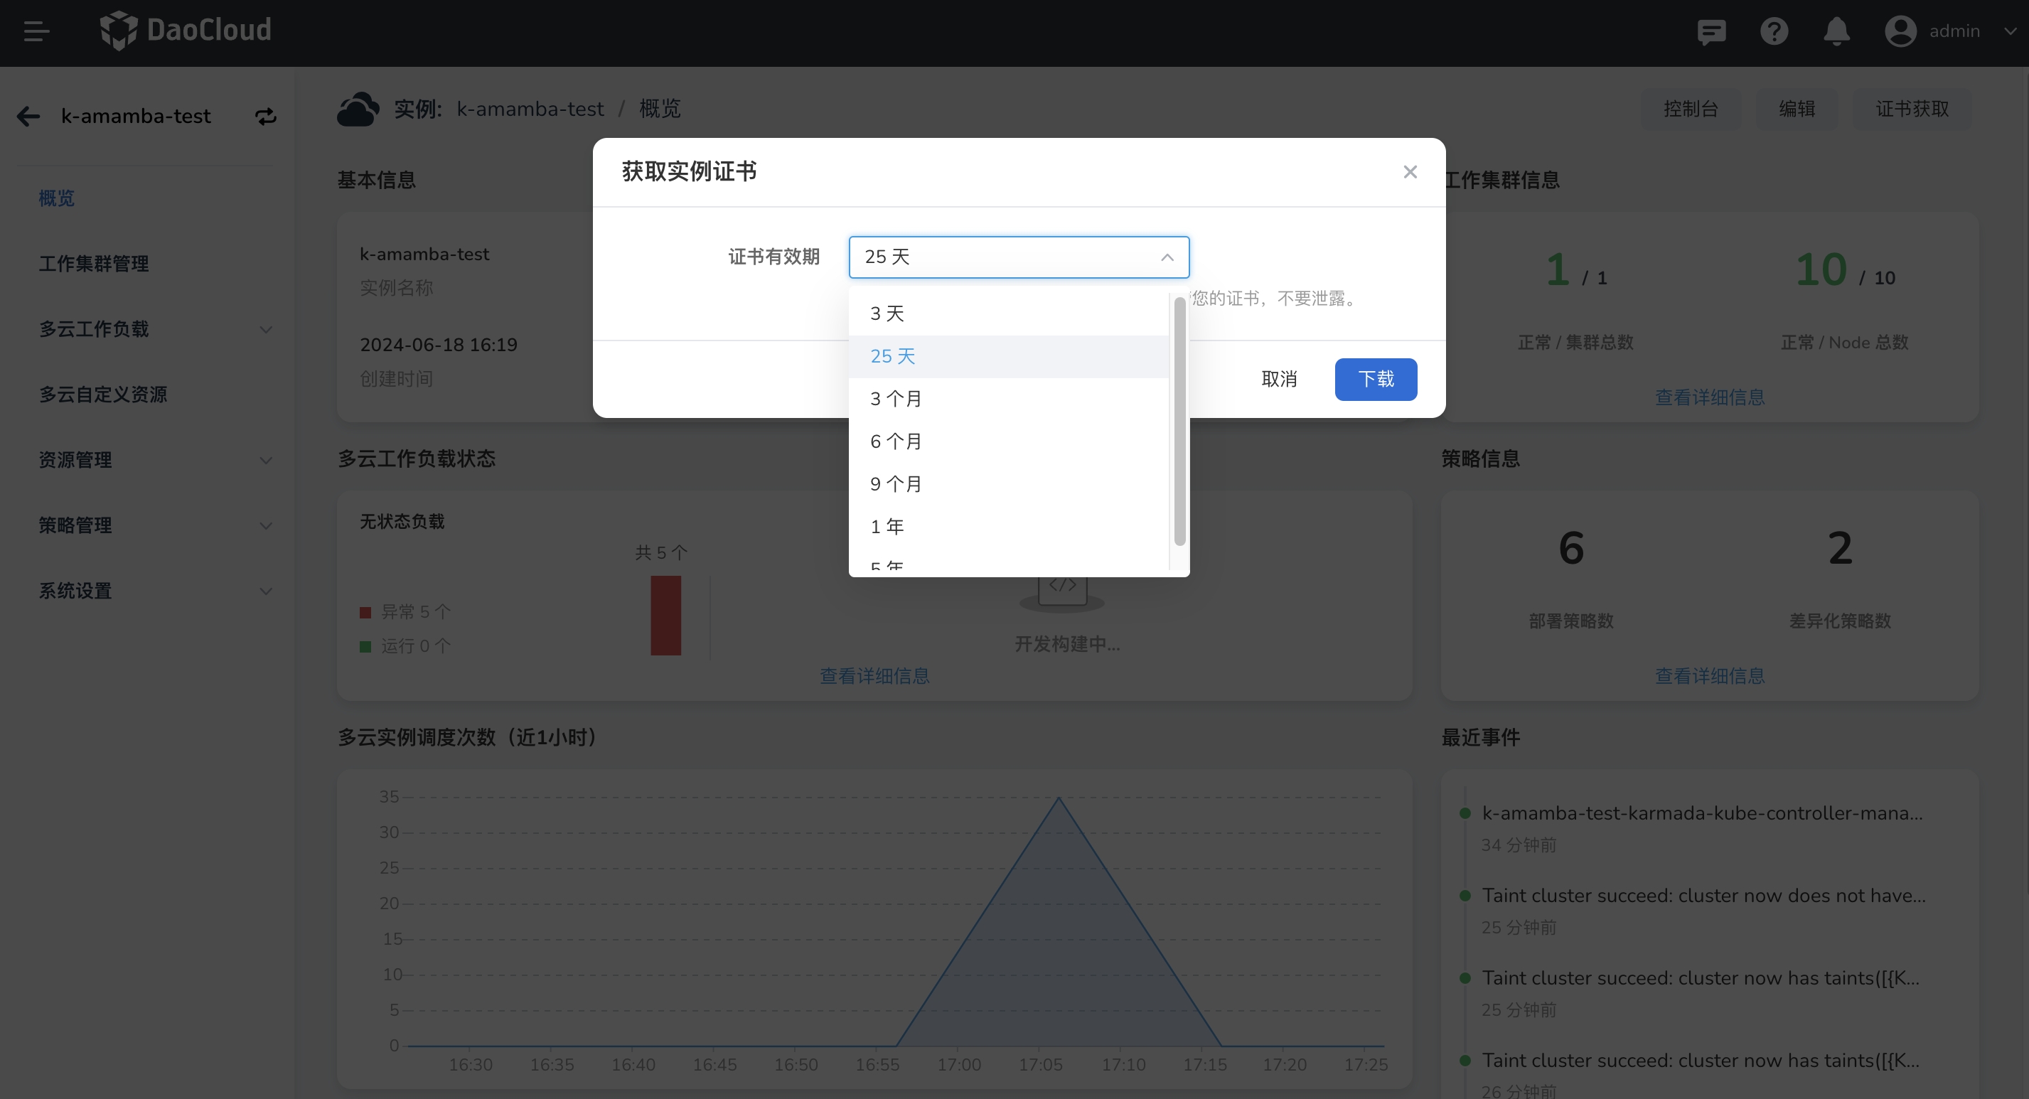Click the dropdown list scrollbar

point(1179,422)
